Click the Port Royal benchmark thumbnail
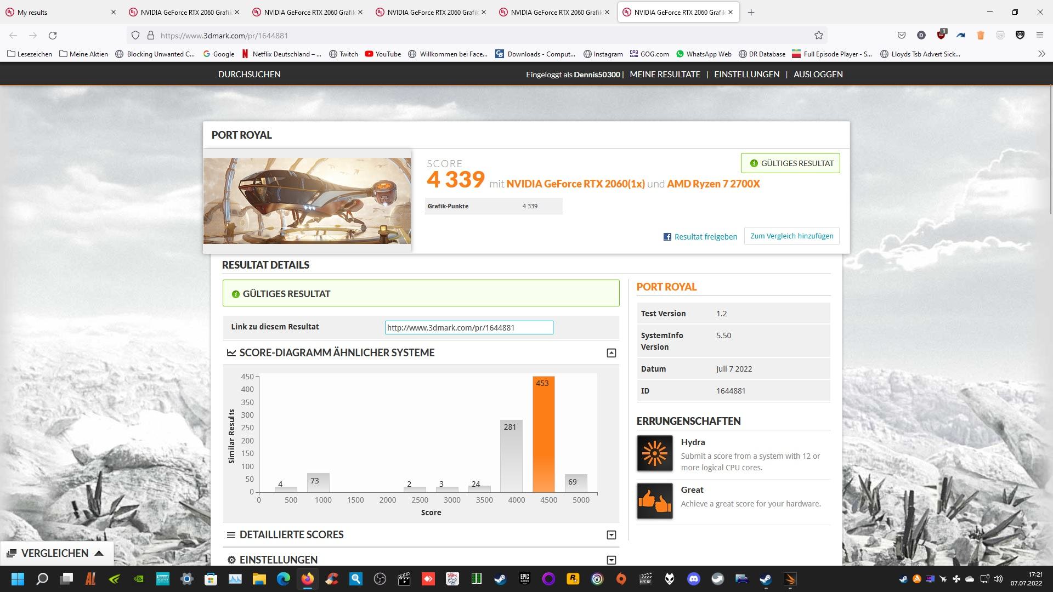This screenshot has width=1053, height=592. [307, 201]
